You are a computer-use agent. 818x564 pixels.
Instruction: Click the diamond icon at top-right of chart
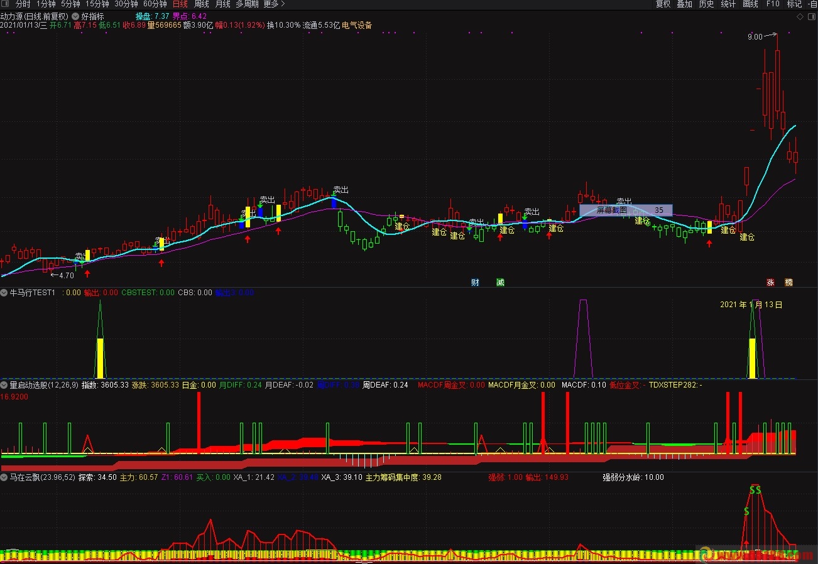tap(799, 16)
